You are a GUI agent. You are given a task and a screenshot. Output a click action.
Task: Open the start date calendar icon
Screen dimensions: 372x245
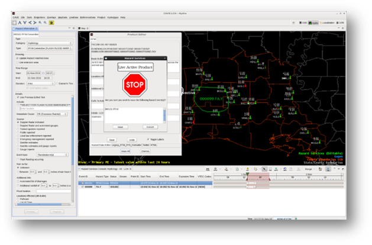pos(43,73)
